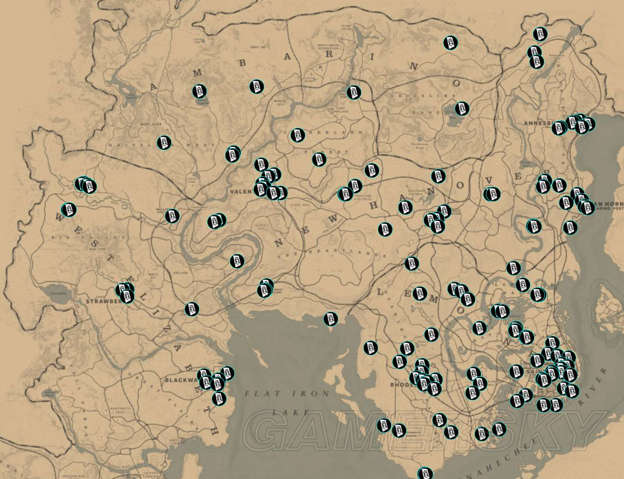Select the Wapiti Indian Reservation label

point(329,47)
